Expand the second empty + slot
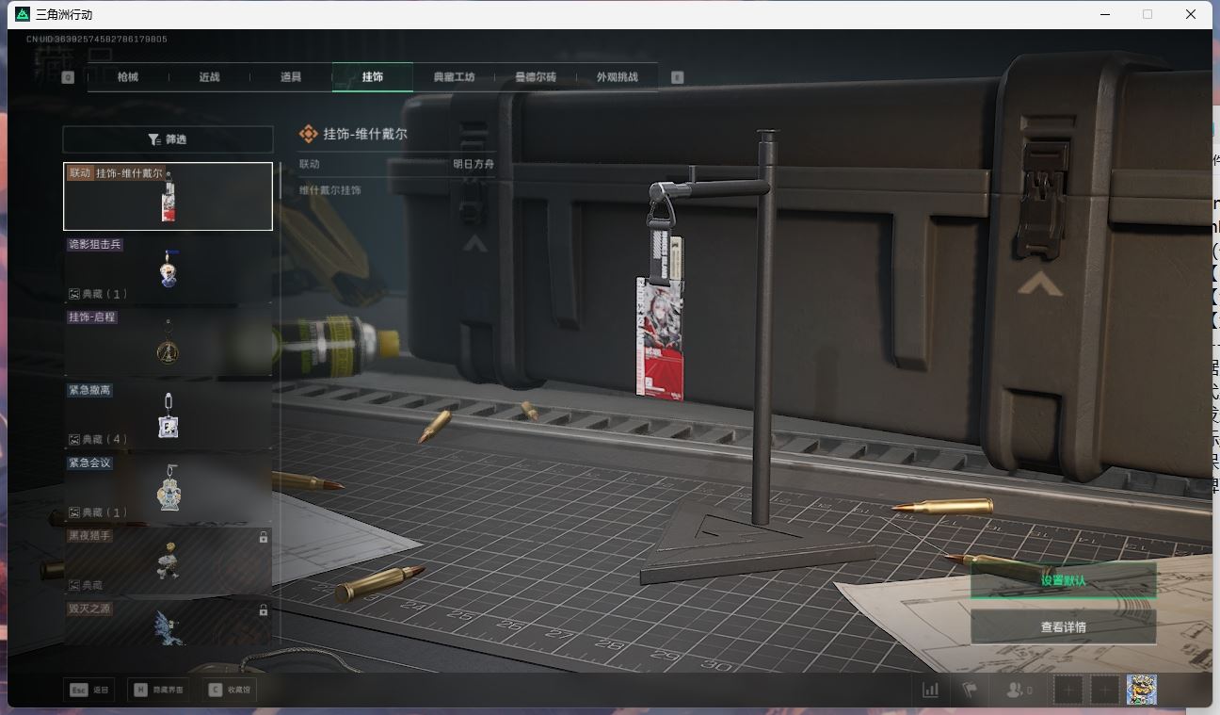The width and height of the screenshot is (1220, 715). 1102,690
